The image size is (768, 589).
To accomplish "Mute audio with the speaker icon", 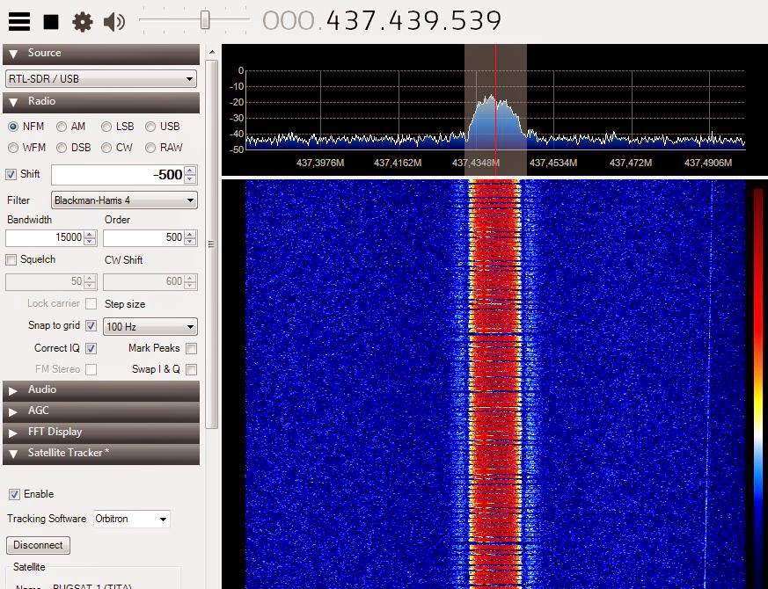I will [x=114, y=22].
